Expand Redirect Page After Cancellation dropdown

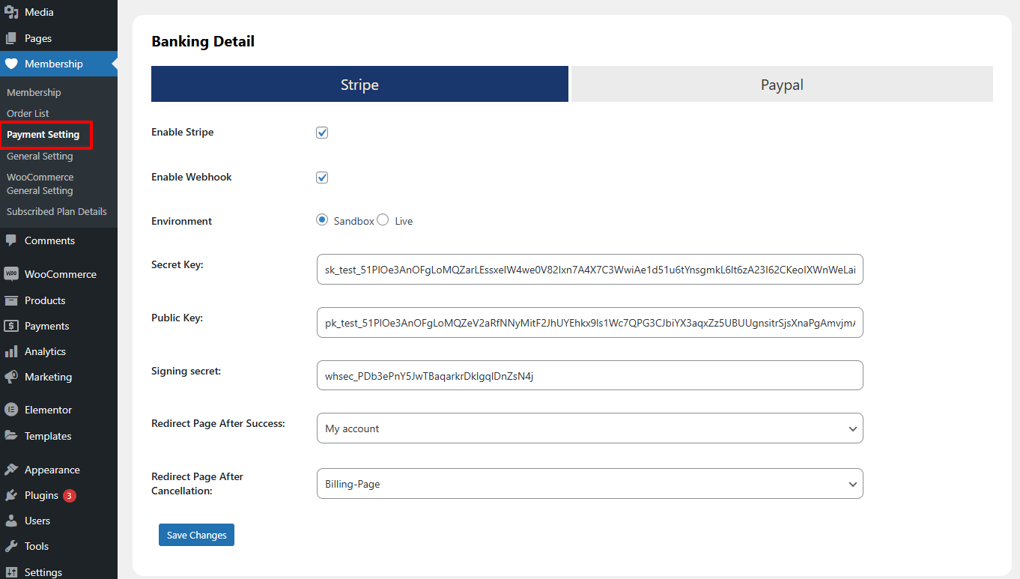(x=589, y=484)
